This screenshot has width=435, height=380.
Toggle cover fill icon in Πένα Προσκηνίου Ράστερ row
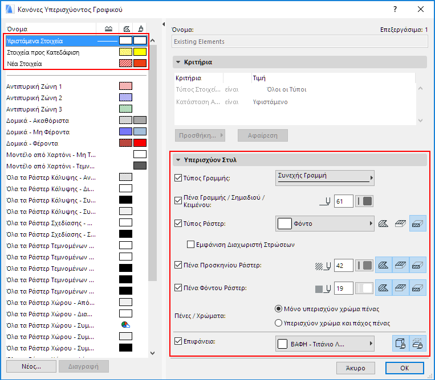point(400,265)
